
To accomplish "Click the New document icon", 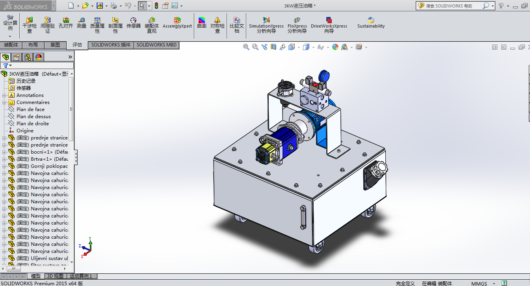I will coord(71,6).
